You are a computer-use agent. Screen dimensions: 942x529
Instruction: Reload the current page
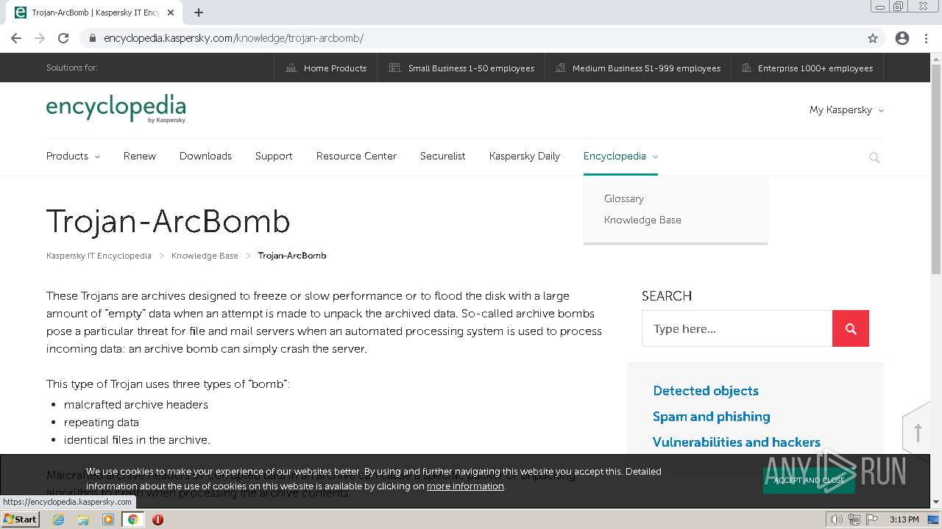63,38
